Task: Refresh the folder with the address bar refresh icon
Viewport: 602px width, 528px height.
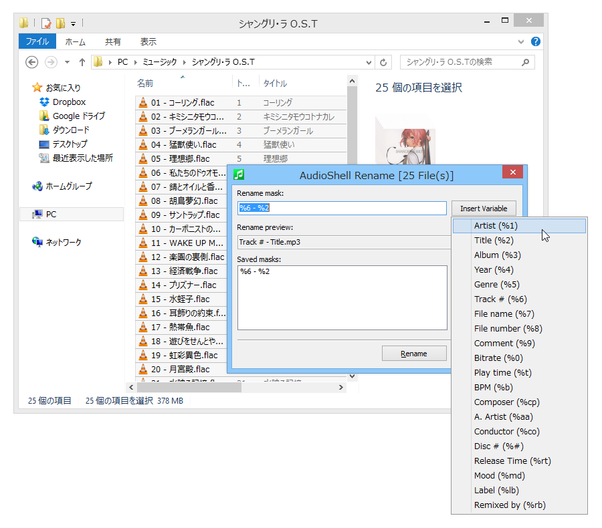Action: [382, 61]
